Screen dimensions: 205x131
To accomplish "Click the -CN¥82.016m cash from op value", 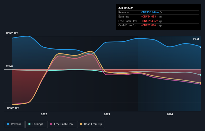I will point(150,25).
